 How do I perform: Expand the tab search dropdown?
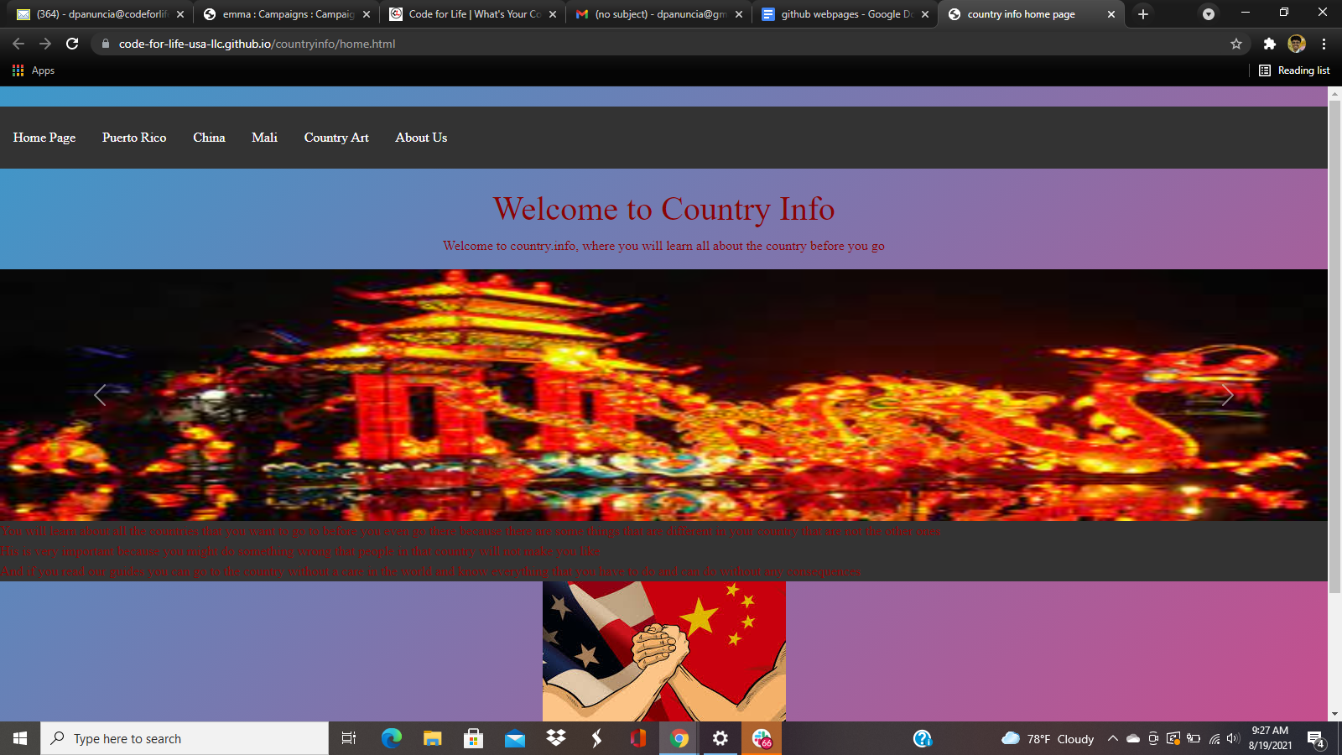coord(1208,14)
